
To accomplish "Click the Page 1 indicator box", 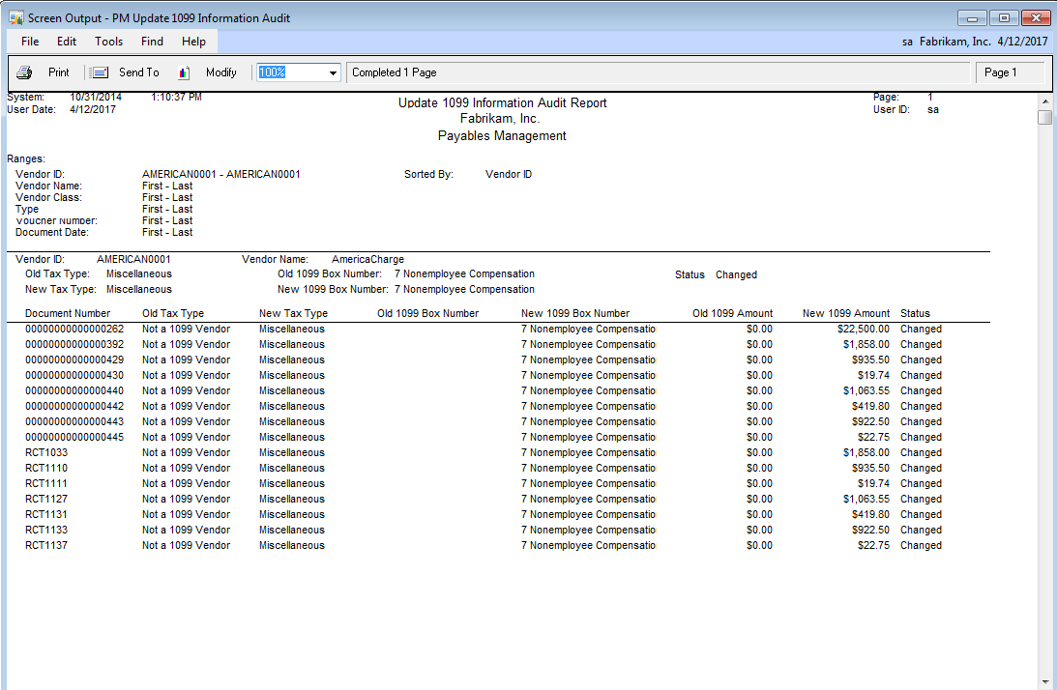I will coord(1010,72).
